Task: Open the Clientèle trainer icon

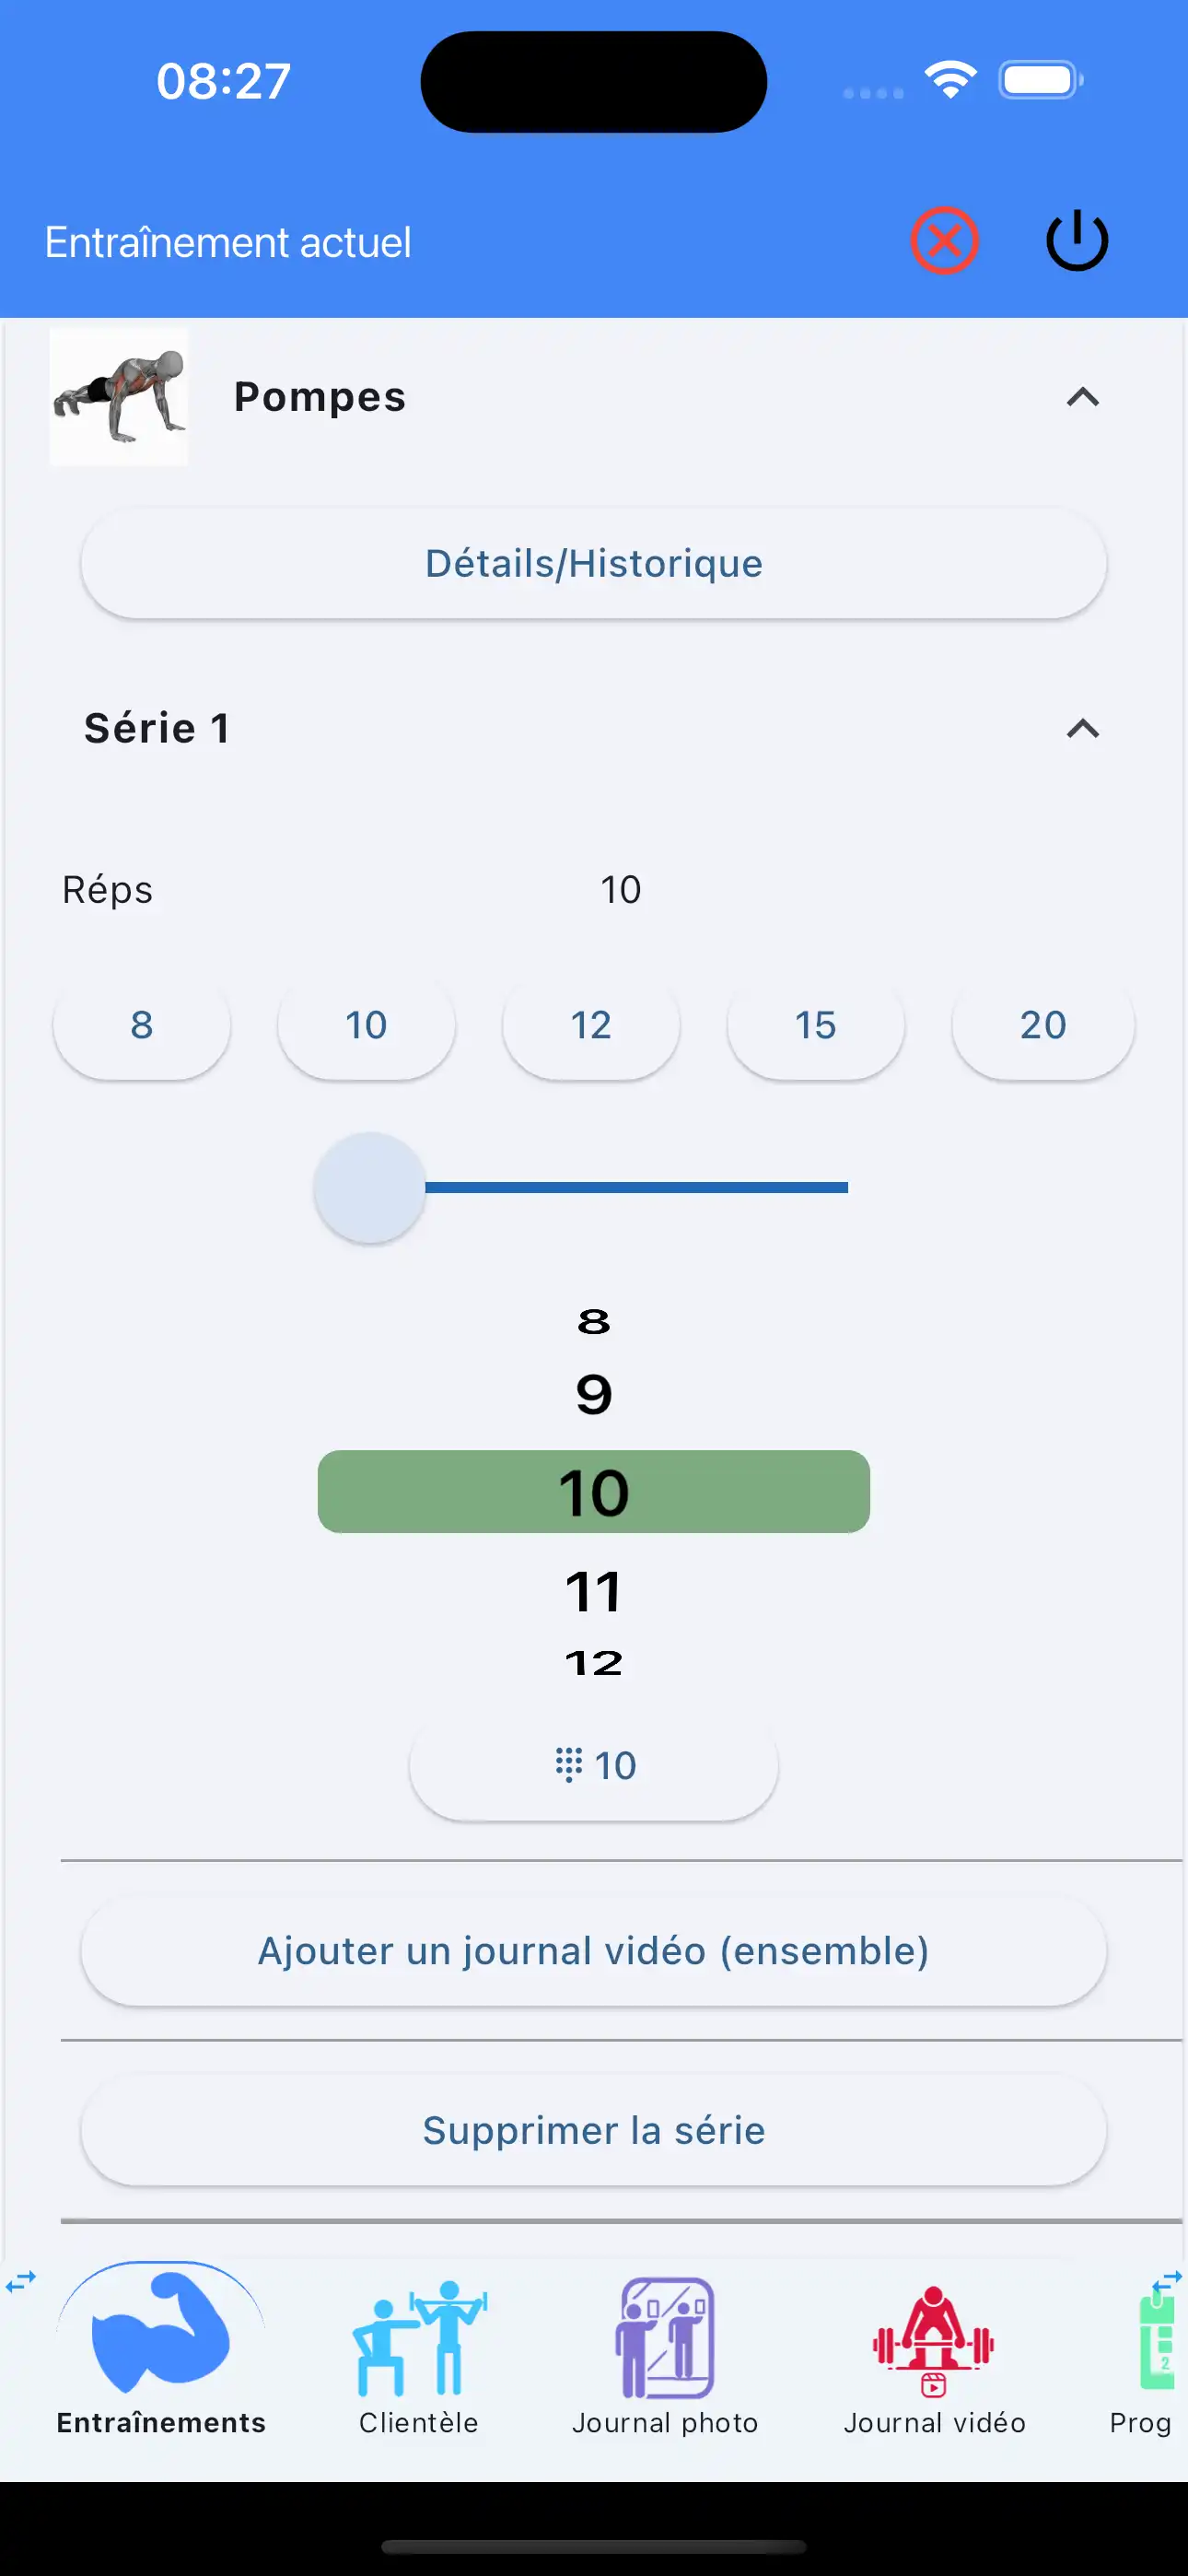Action: click(x=418, y=2336)
